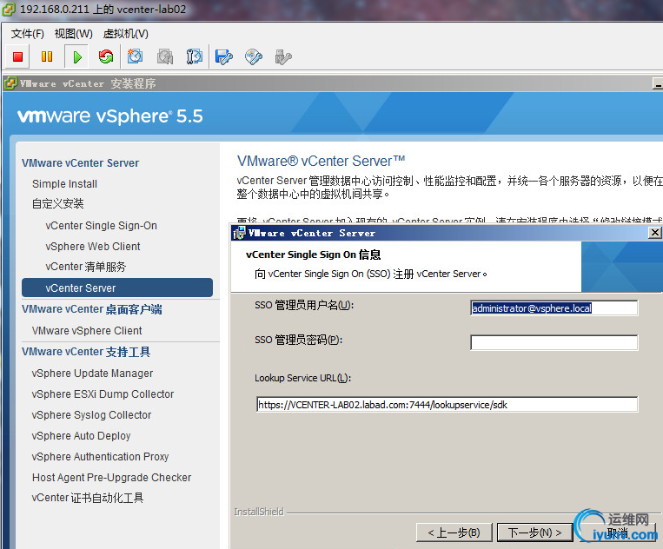This screenshot has height=549, width=663.
Task: Click the floppy drive connection toolbar icon
Action: click(223, 56)
